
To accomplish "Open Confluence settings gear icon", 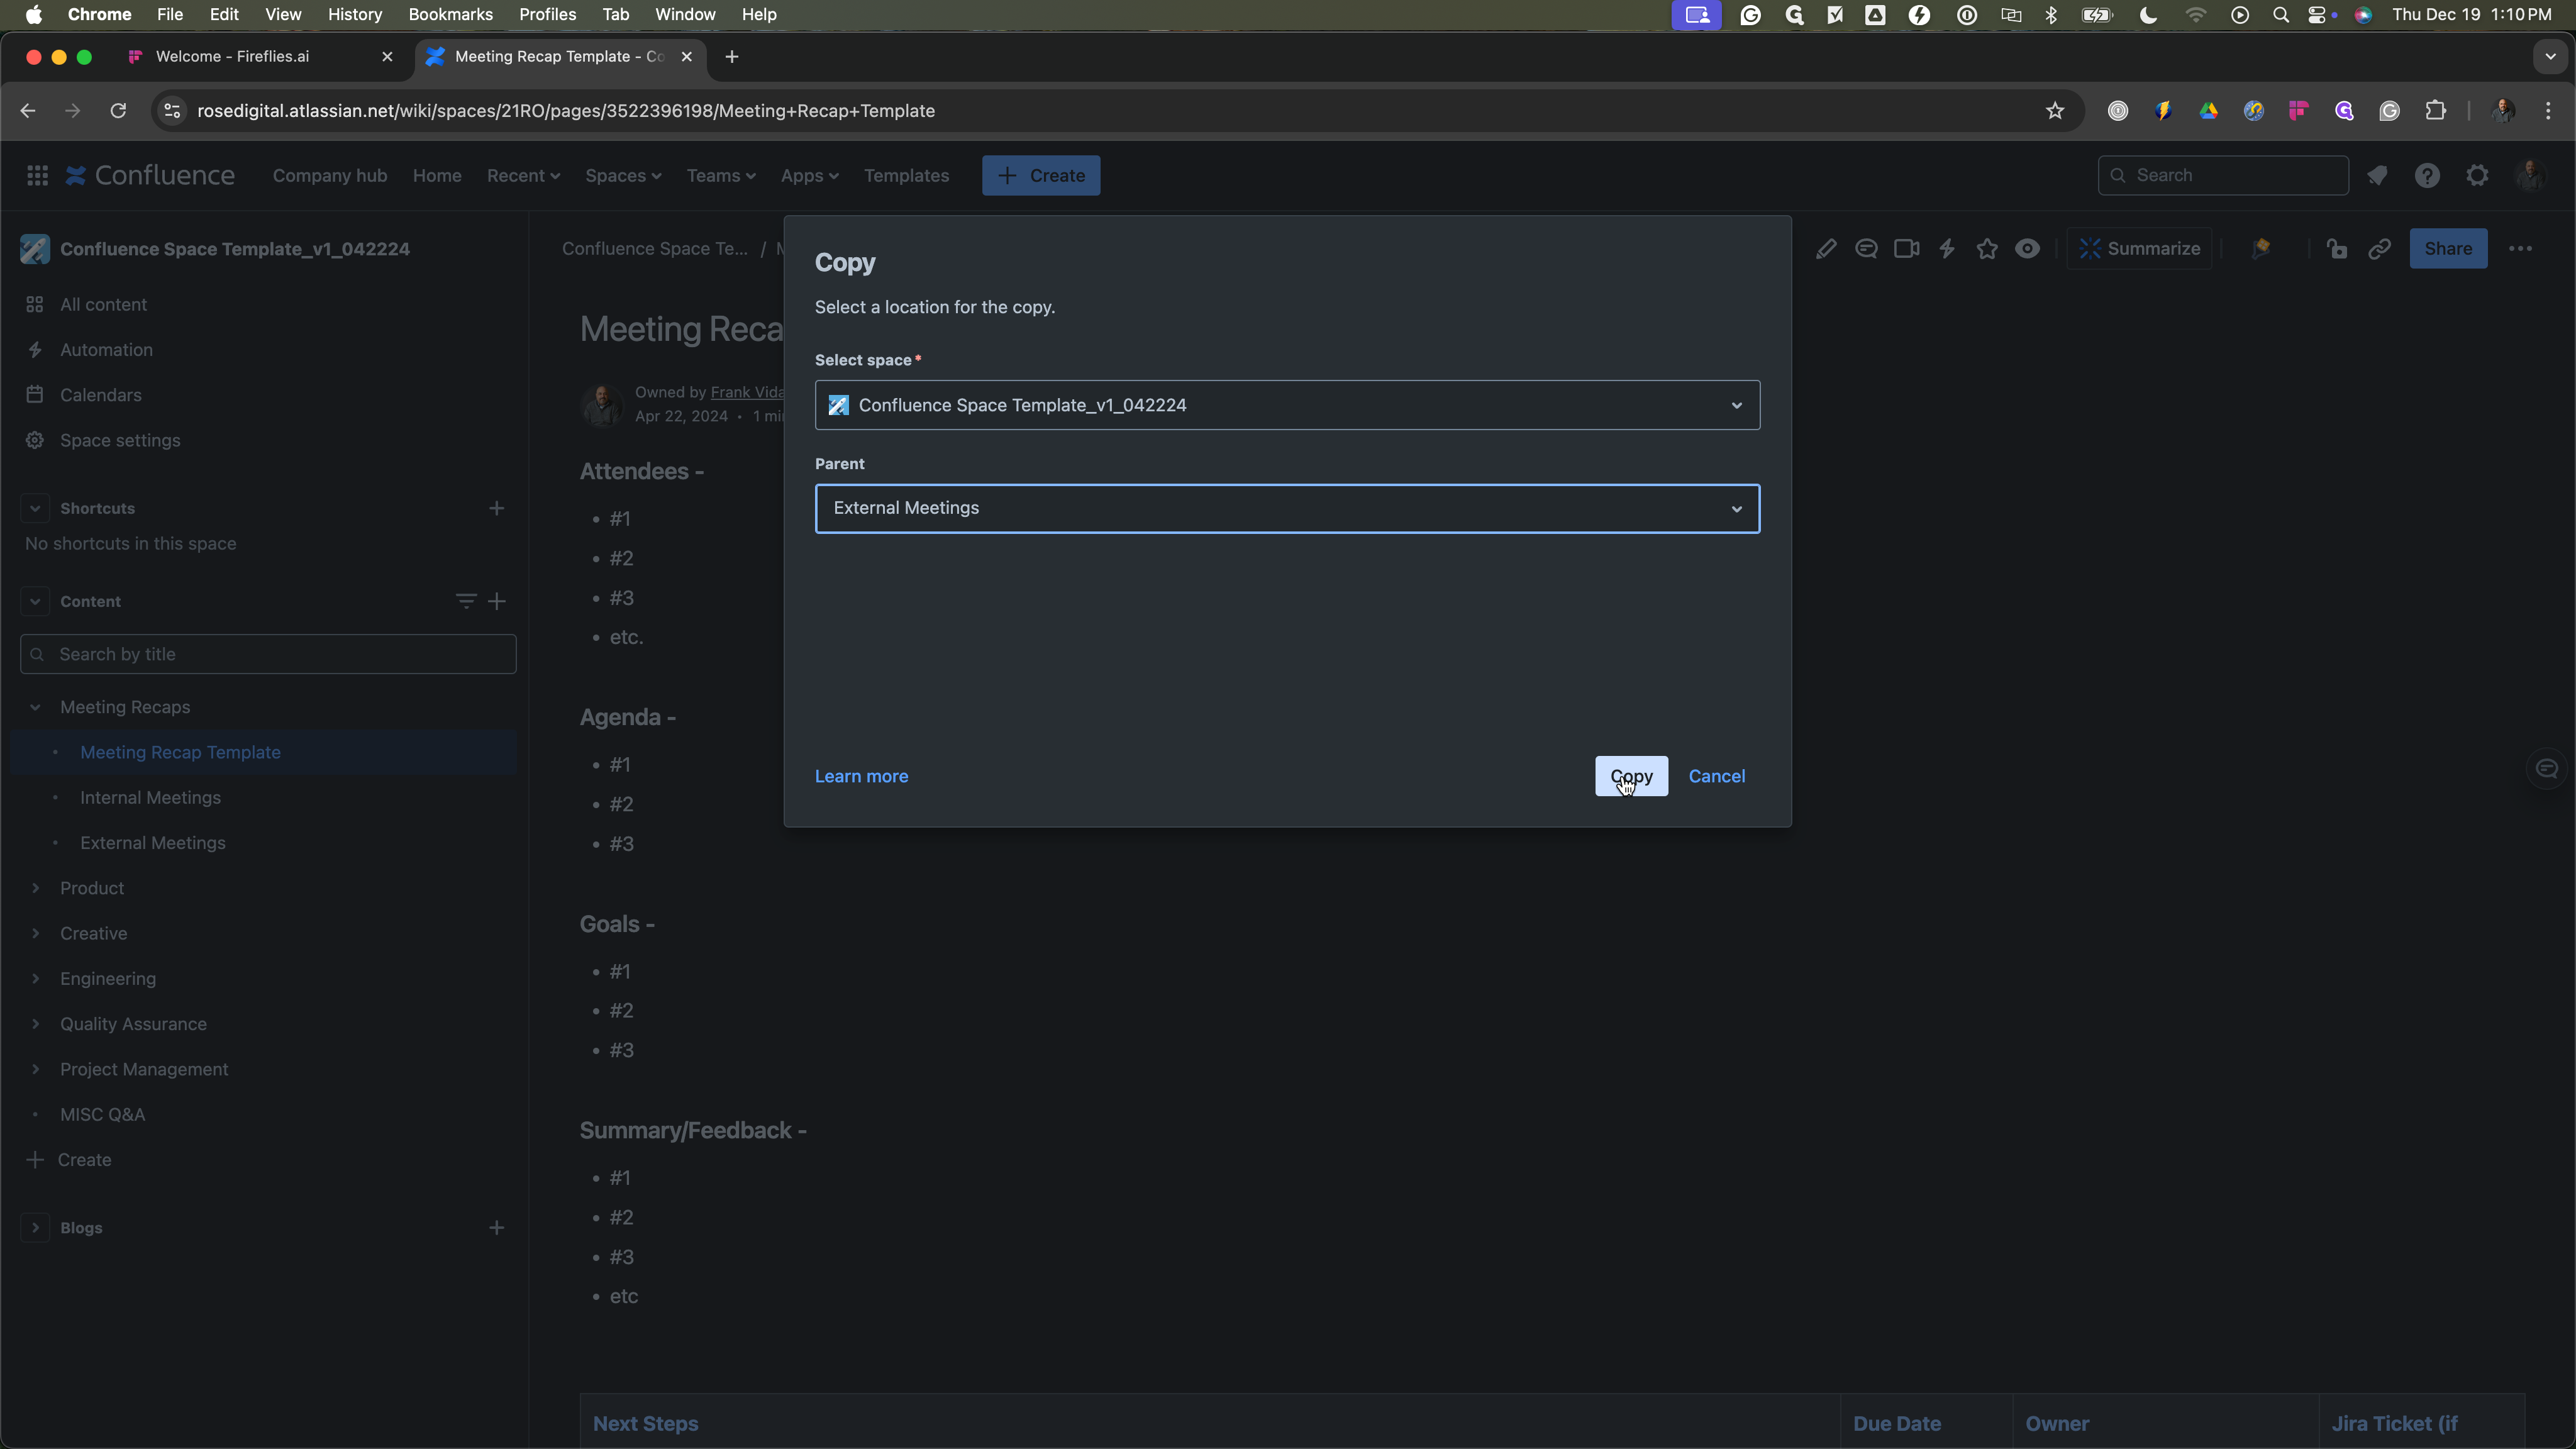I will 2477,176.
